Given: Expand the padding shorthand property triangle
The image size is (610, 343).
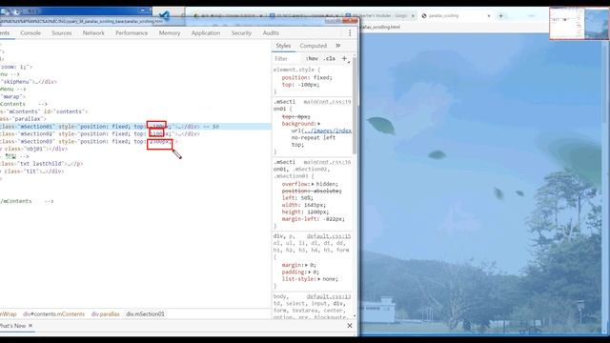Looking at the screenshot, I should (x=310, y=272).
